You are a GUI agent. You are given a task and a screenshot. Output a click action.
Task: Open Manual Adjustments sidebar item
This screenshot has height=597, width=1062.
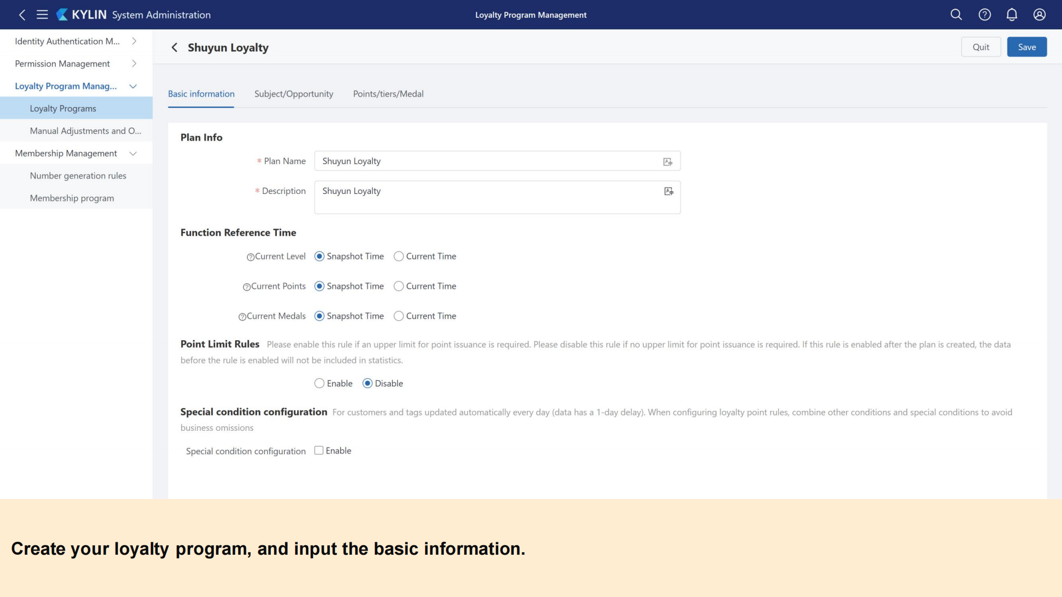(76, 131)
